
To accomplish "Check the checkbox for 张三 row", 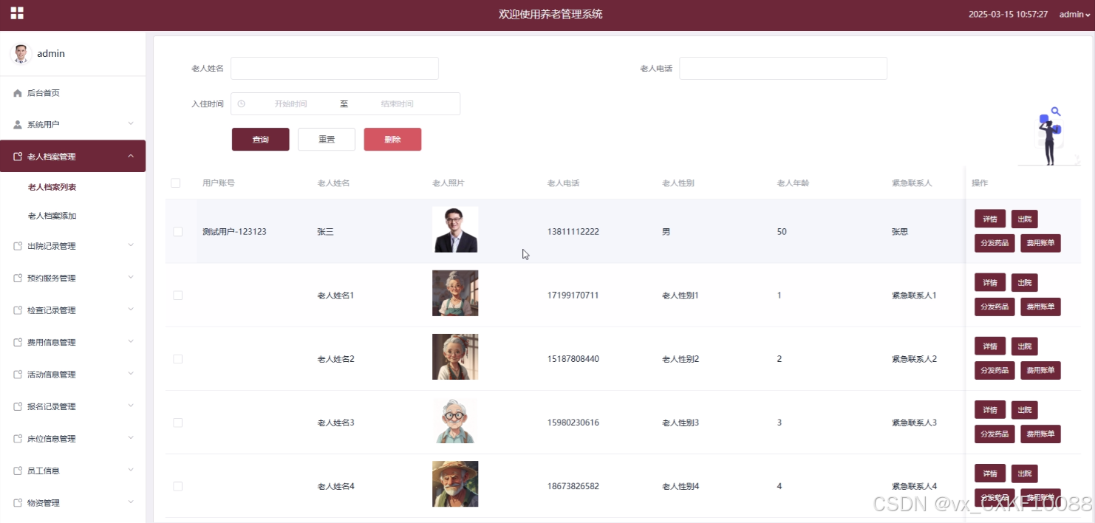I will [x=177, y=231].
